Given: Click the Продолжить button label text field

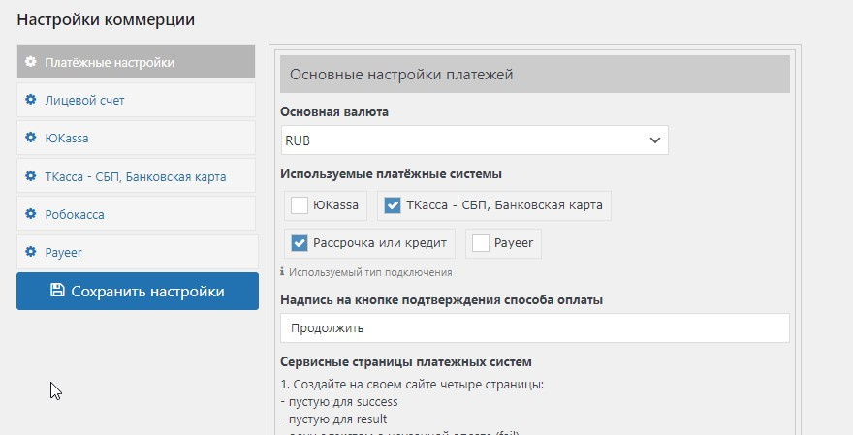Looking at the screenshot, I should 535,327.
